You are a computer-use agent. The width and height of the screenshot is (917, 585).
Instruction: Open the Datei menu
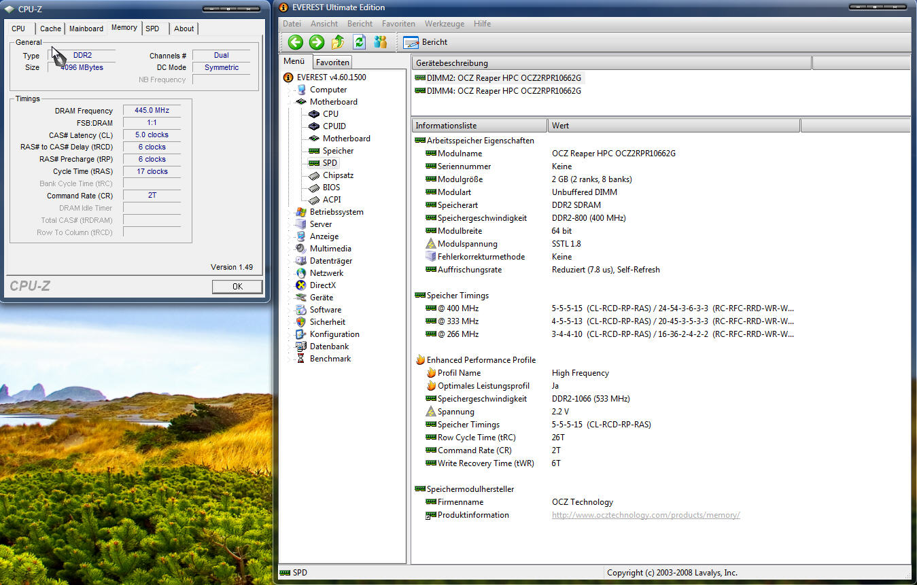(x=292, y=24)
